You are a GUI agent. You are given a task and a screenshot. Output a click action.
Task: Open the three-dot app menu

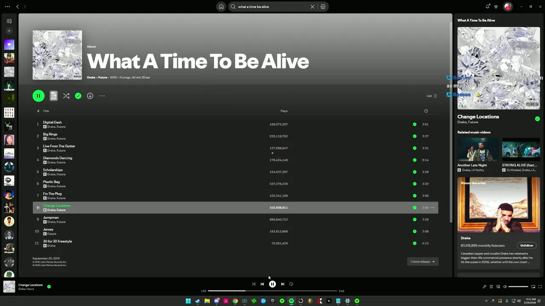[x=7, y=6]
